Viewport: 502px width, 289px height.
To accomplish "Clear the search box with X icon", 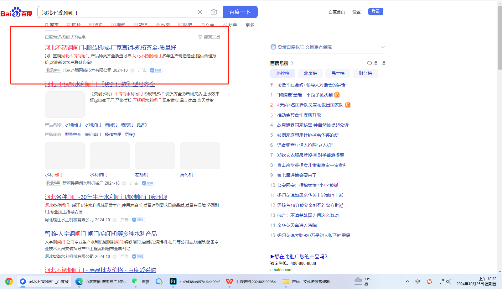I will pos(200,12).
